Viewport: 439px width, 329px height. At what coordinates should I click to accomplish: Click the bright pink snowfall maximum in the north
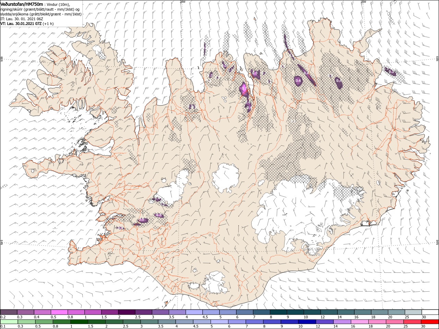(244, 89)
